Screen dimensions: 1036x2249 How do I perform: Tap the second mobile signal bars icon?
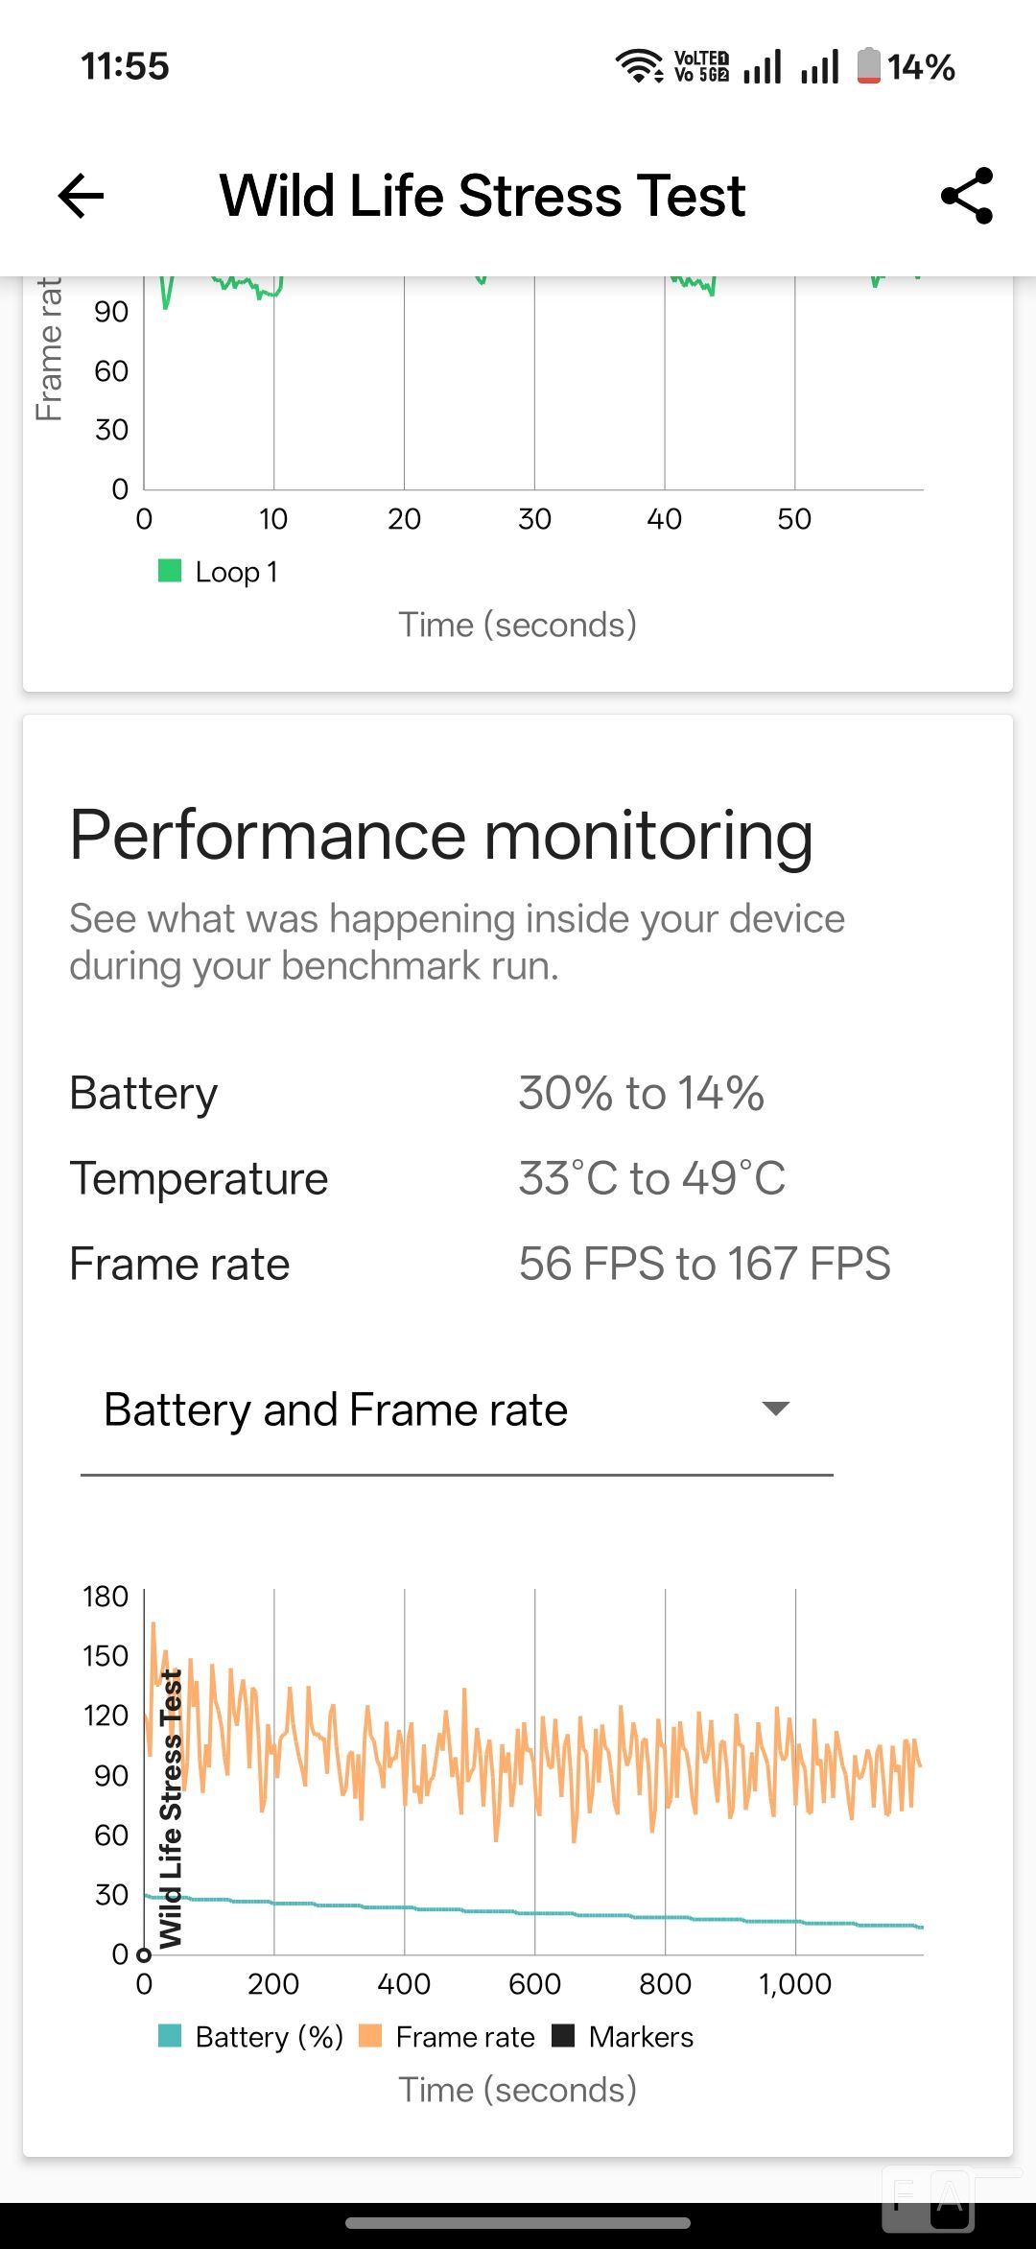coord(820,66)
